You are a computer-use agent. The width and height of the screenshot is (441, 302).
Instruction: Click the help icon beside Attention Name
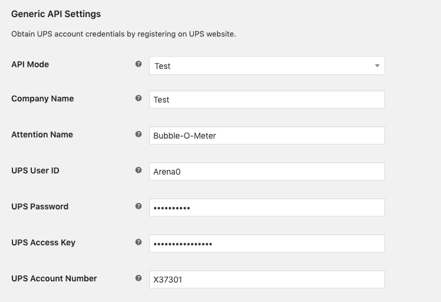tap(139, 134)
